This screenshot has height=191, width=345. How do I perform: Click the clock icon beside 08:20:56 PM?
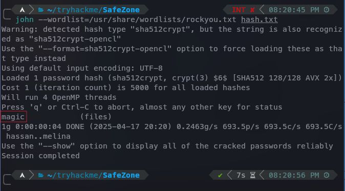pyautogui.click(x=327, y=175)
